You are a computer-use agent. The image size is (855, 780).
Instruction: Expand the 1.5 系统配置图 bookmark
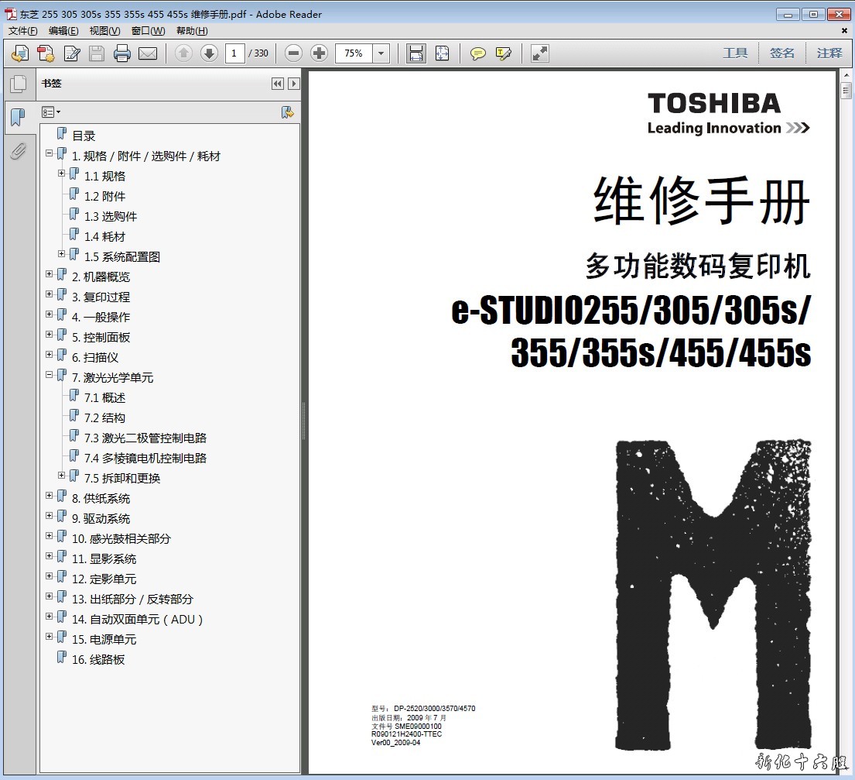[x=62, y=254]
